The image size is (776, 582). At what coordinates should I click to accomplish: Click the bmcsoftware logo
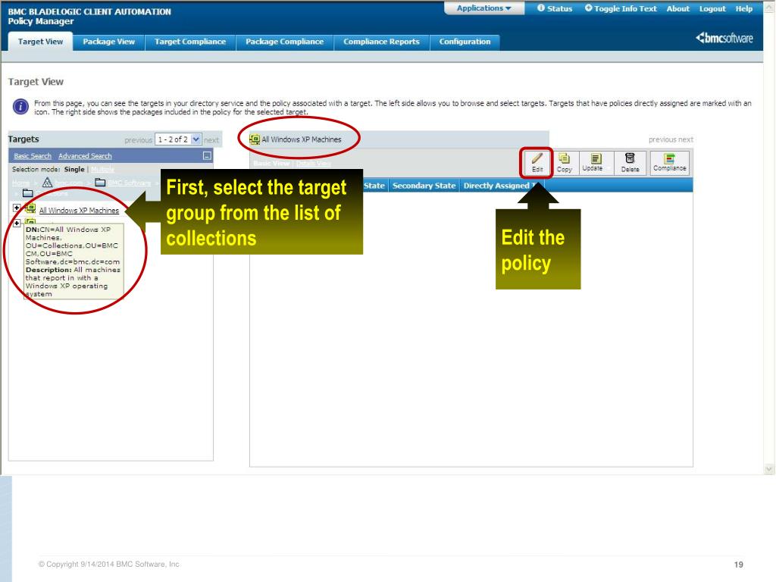coord(724,38)
